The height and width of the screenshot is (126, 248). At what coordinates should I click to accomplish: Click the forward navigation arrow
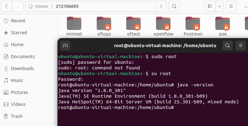(18, 6)
